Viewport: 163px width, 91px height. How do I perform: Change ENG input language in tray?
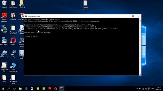click(x=152, y=89)
